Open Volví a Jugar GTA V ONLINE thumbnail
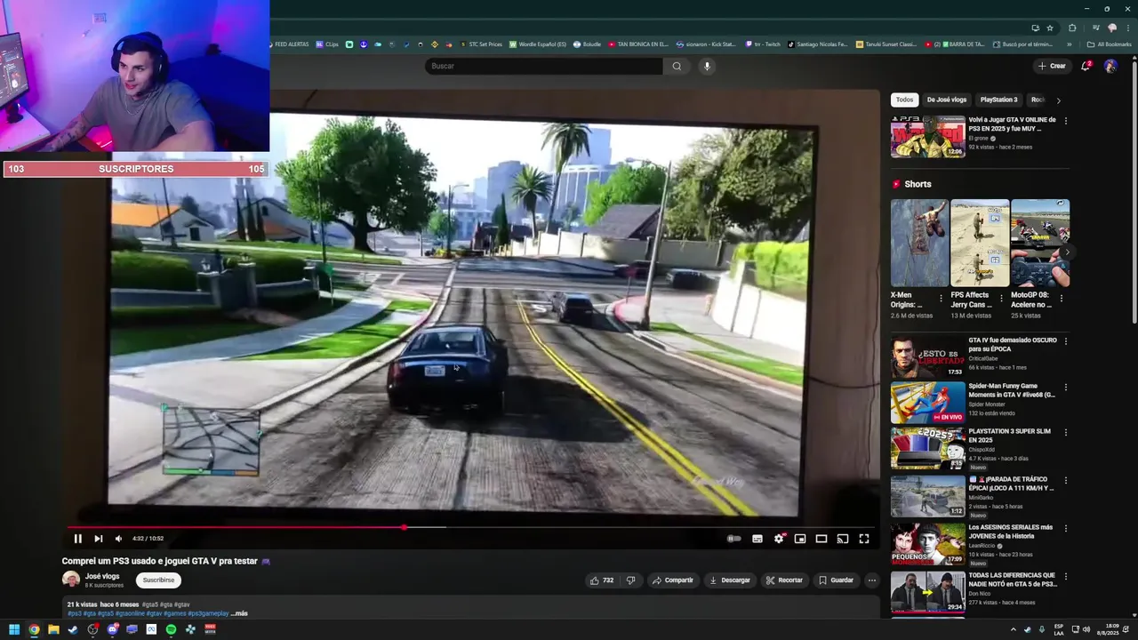 927,137
